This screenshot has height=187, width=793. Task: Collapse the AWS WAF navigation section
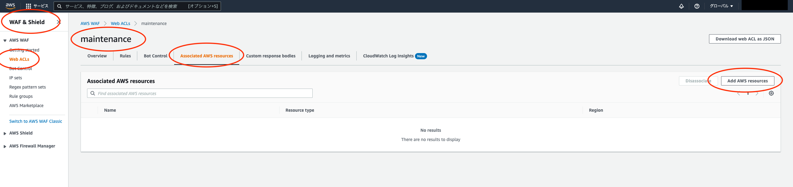pos(5,40)
